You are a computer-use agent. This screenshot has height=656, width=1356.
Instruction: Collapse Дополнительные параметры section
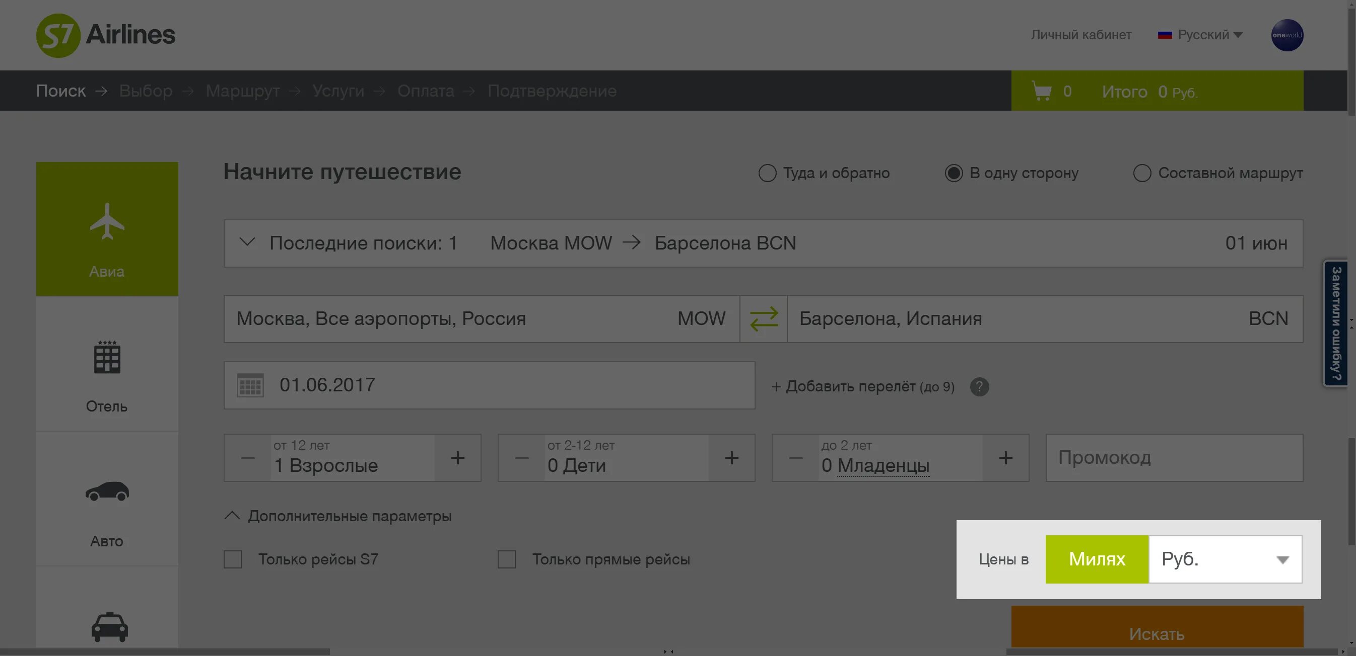338,516
